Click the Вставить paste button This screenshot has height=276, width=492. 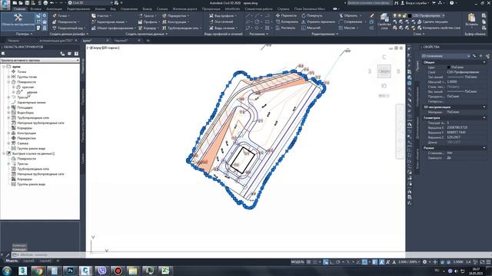[471, 20]
